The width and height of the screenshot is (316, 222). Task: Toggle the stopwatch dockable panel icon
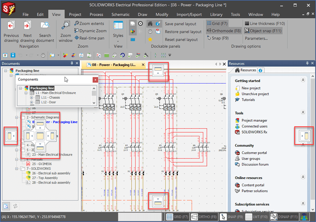(x=150, y=32)
